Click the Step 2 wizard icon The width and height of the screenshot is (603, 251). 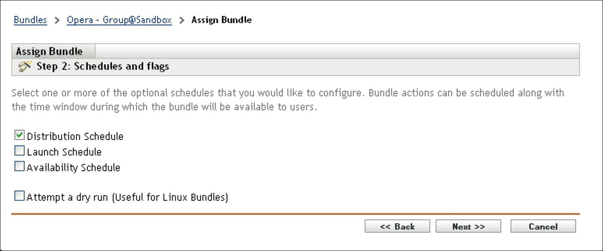coord(25,67)
